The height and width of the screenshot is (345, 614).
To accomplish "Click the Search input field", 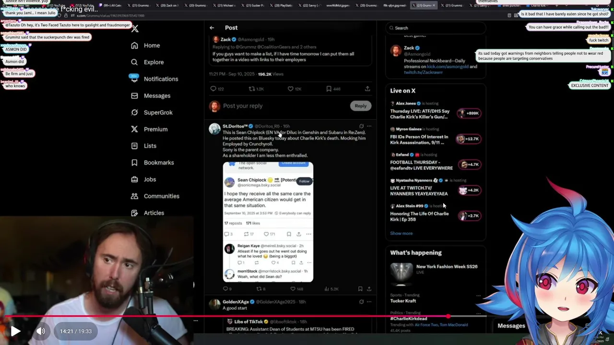I will tap(436, 28).
